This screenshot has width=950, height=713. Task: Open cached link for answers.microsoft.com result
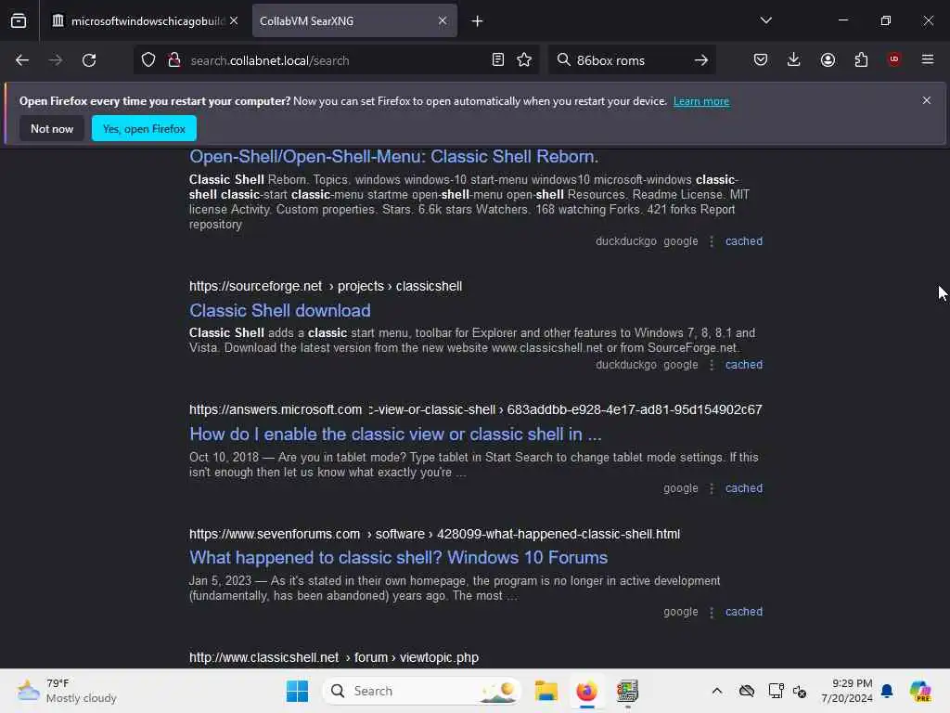[x=744, y=488]
